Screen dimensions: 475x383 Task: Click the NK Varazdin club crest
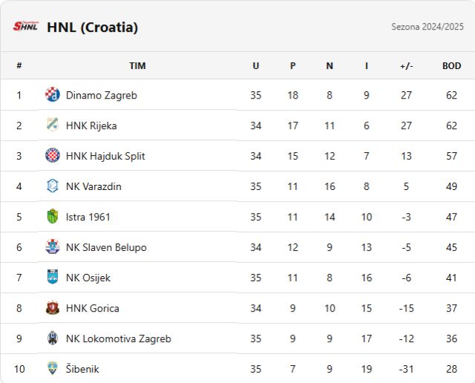click(x=52, y=186)
